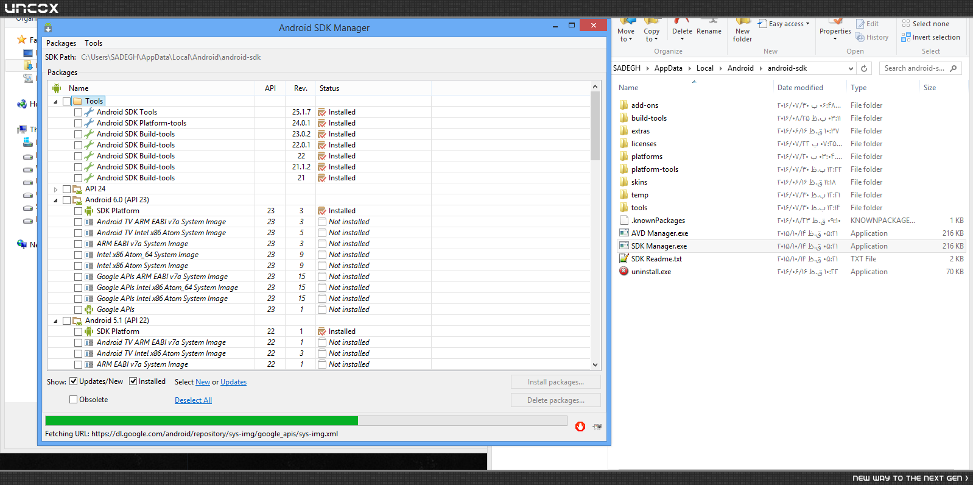Click the Android icon in Name column header
This screenshot has width=973, height=485.
coord(57,88)
